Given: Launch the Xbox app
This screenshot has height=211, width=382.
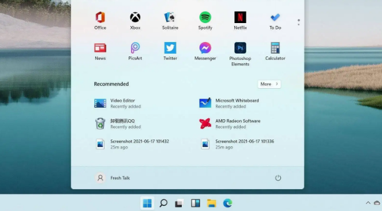Looking at the screenshot, I should coord(135,21).
